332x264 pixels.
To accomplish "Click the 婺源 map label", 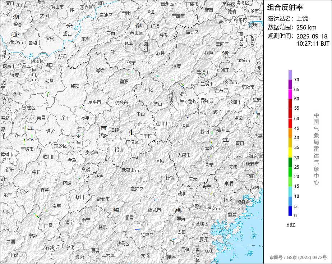I will tap(124, 82).
